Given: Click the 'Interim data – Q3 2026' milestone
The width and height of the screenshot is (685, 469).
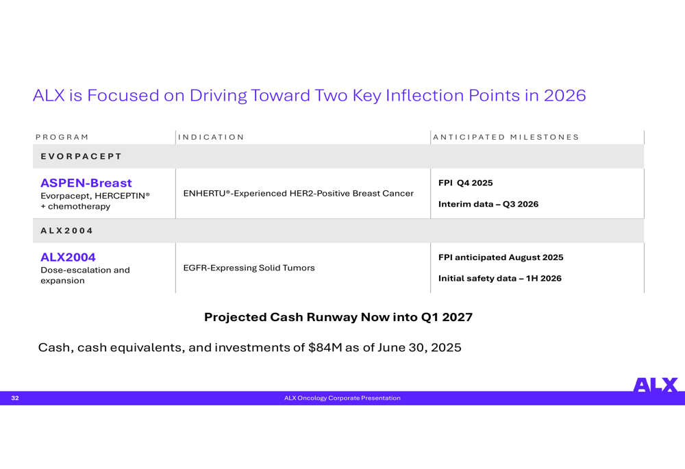Looking at the screenshot, I should coord(488,204).
